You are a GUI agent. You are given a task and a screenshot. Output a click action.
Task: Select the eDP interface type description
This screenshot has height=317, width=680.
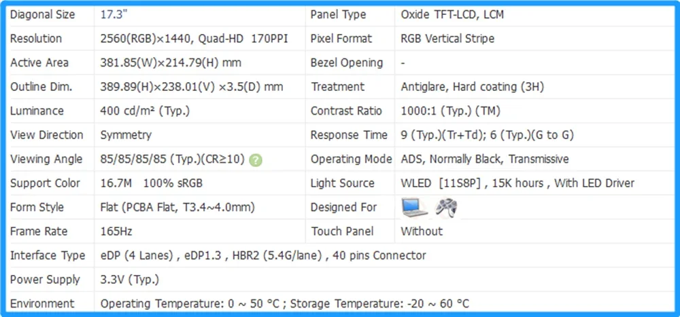pyautogui.click(x=263, y=255)
